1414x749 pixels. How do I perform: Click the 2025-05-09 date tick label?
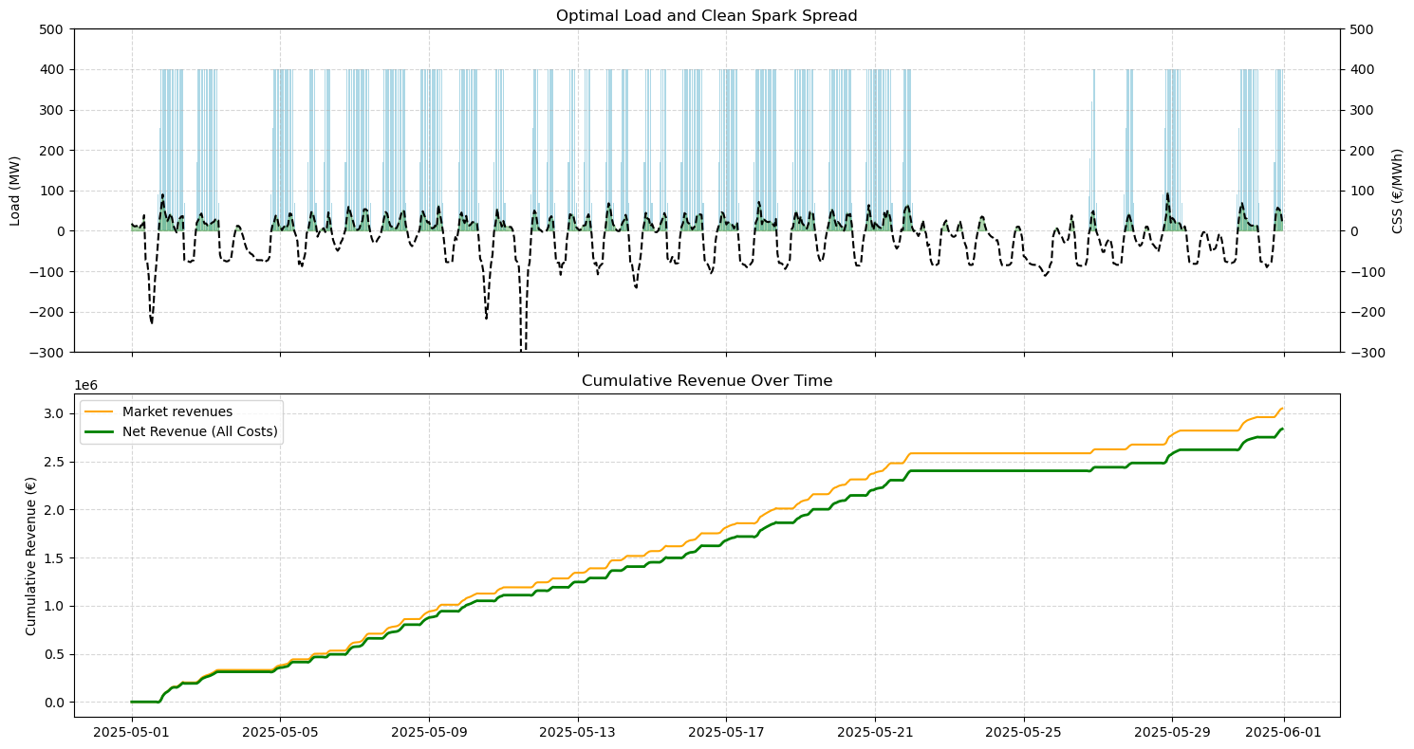pyautogui.click(x=429, y=732)
